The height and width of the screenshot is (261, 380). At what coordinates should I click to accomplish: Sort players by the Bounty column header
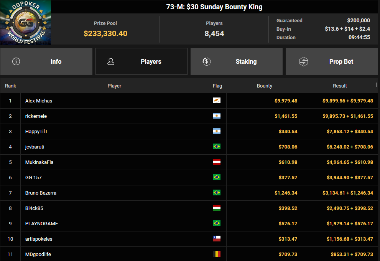pyautogui.click(x=264, y=86)
